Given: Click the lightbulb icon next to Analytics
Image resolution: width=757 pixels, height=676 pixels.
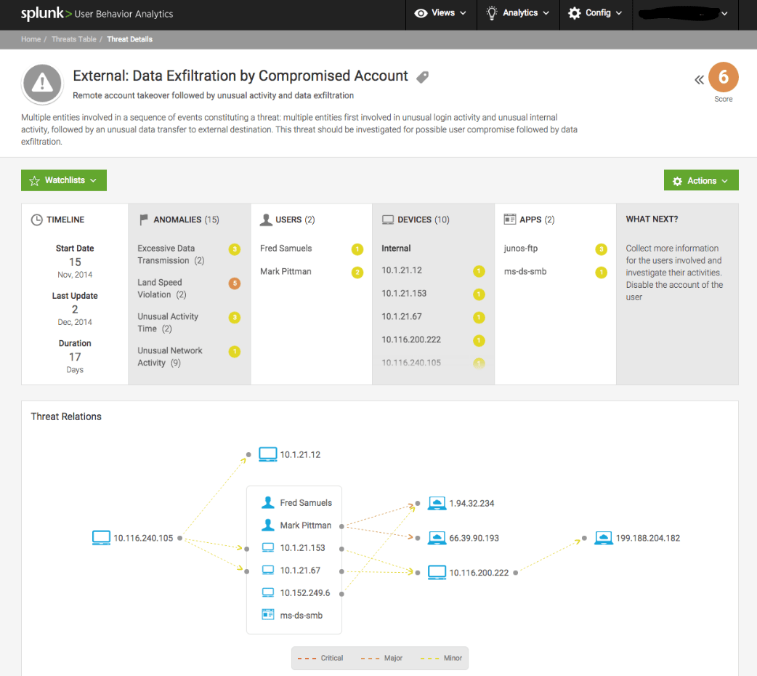Looking at the screenshot, I should pos(492,13).
